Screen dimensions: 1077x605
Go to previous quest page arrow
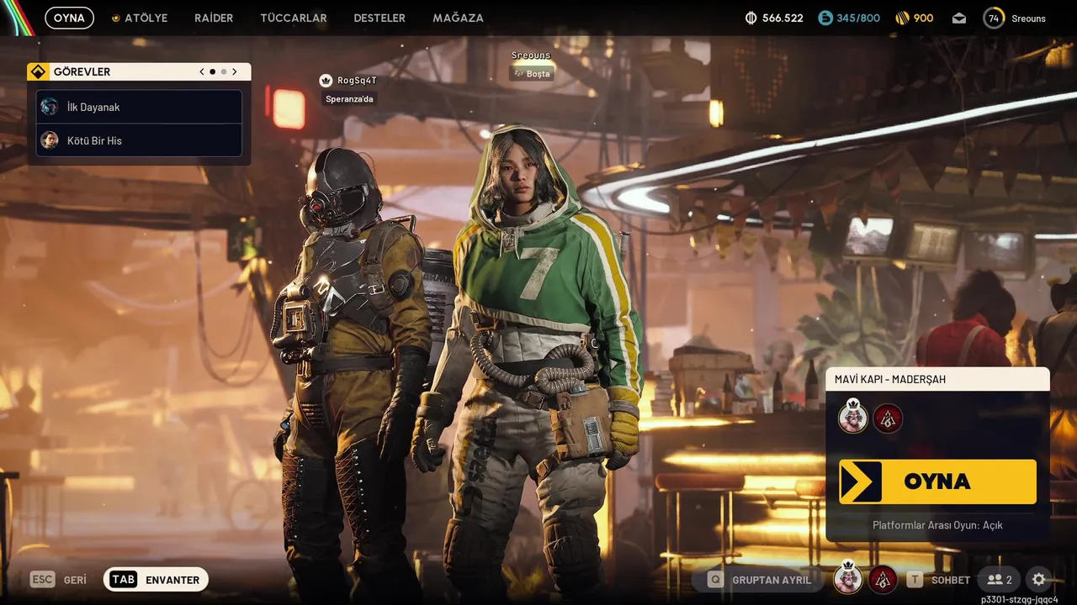pyautogui.click(x=202, y=72)
